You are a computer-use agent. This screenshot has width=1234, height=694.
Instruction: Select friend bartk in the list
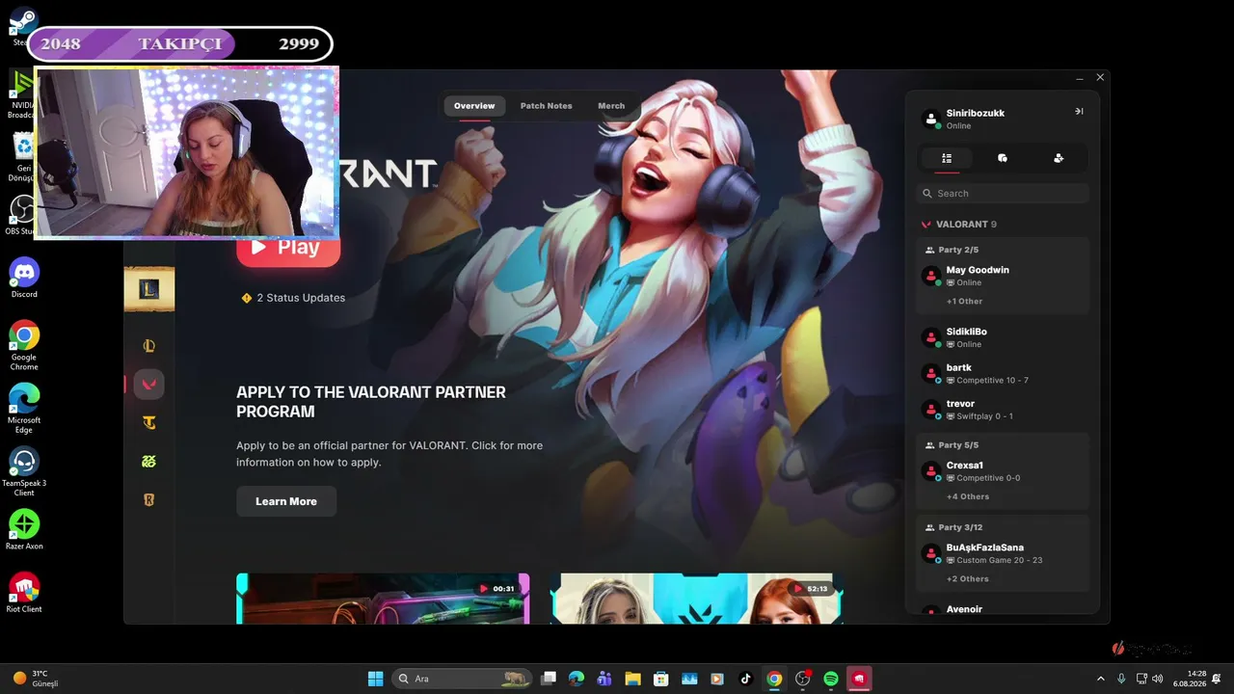point(1003,374)
